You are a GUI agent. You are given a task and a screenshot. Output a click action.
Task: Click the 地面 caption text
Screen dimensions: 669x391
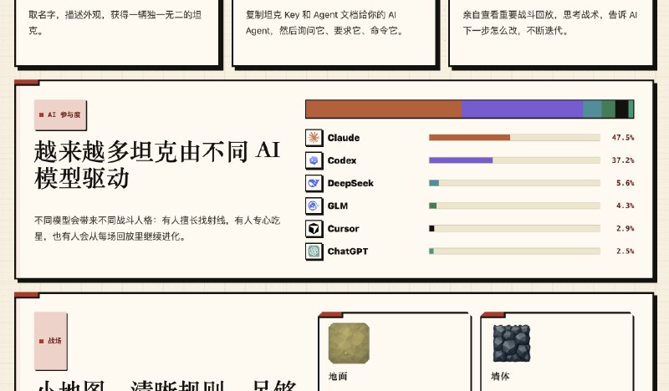[338, 376]
